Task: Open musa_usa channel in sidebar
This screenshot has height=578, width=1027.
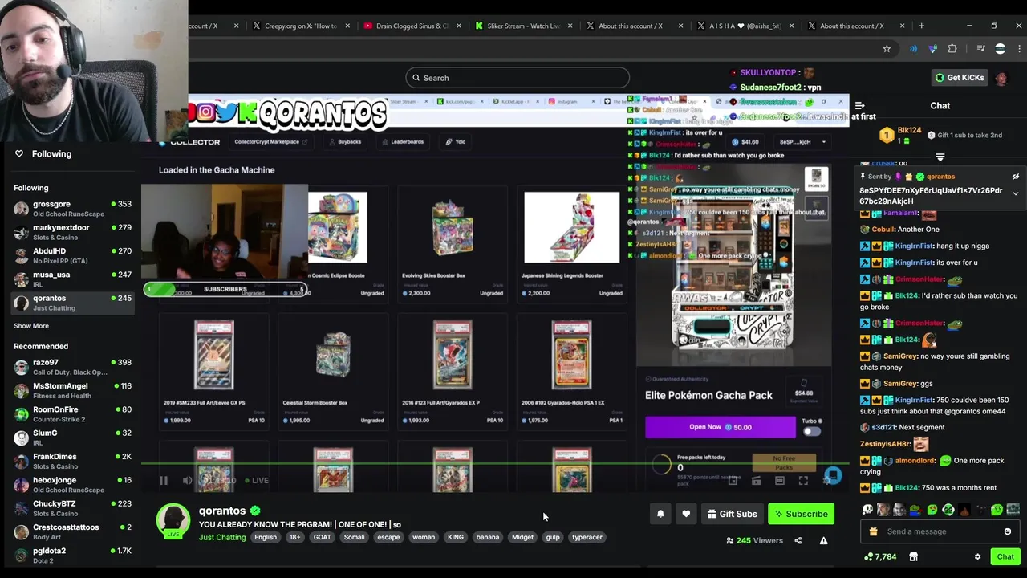Action: click(72, 279)
